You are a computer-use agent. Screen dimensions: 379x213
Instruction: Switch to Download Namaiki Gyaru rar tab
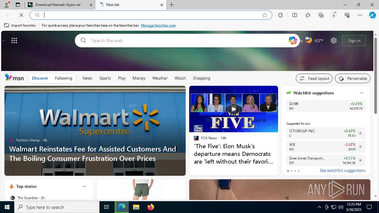60,5
